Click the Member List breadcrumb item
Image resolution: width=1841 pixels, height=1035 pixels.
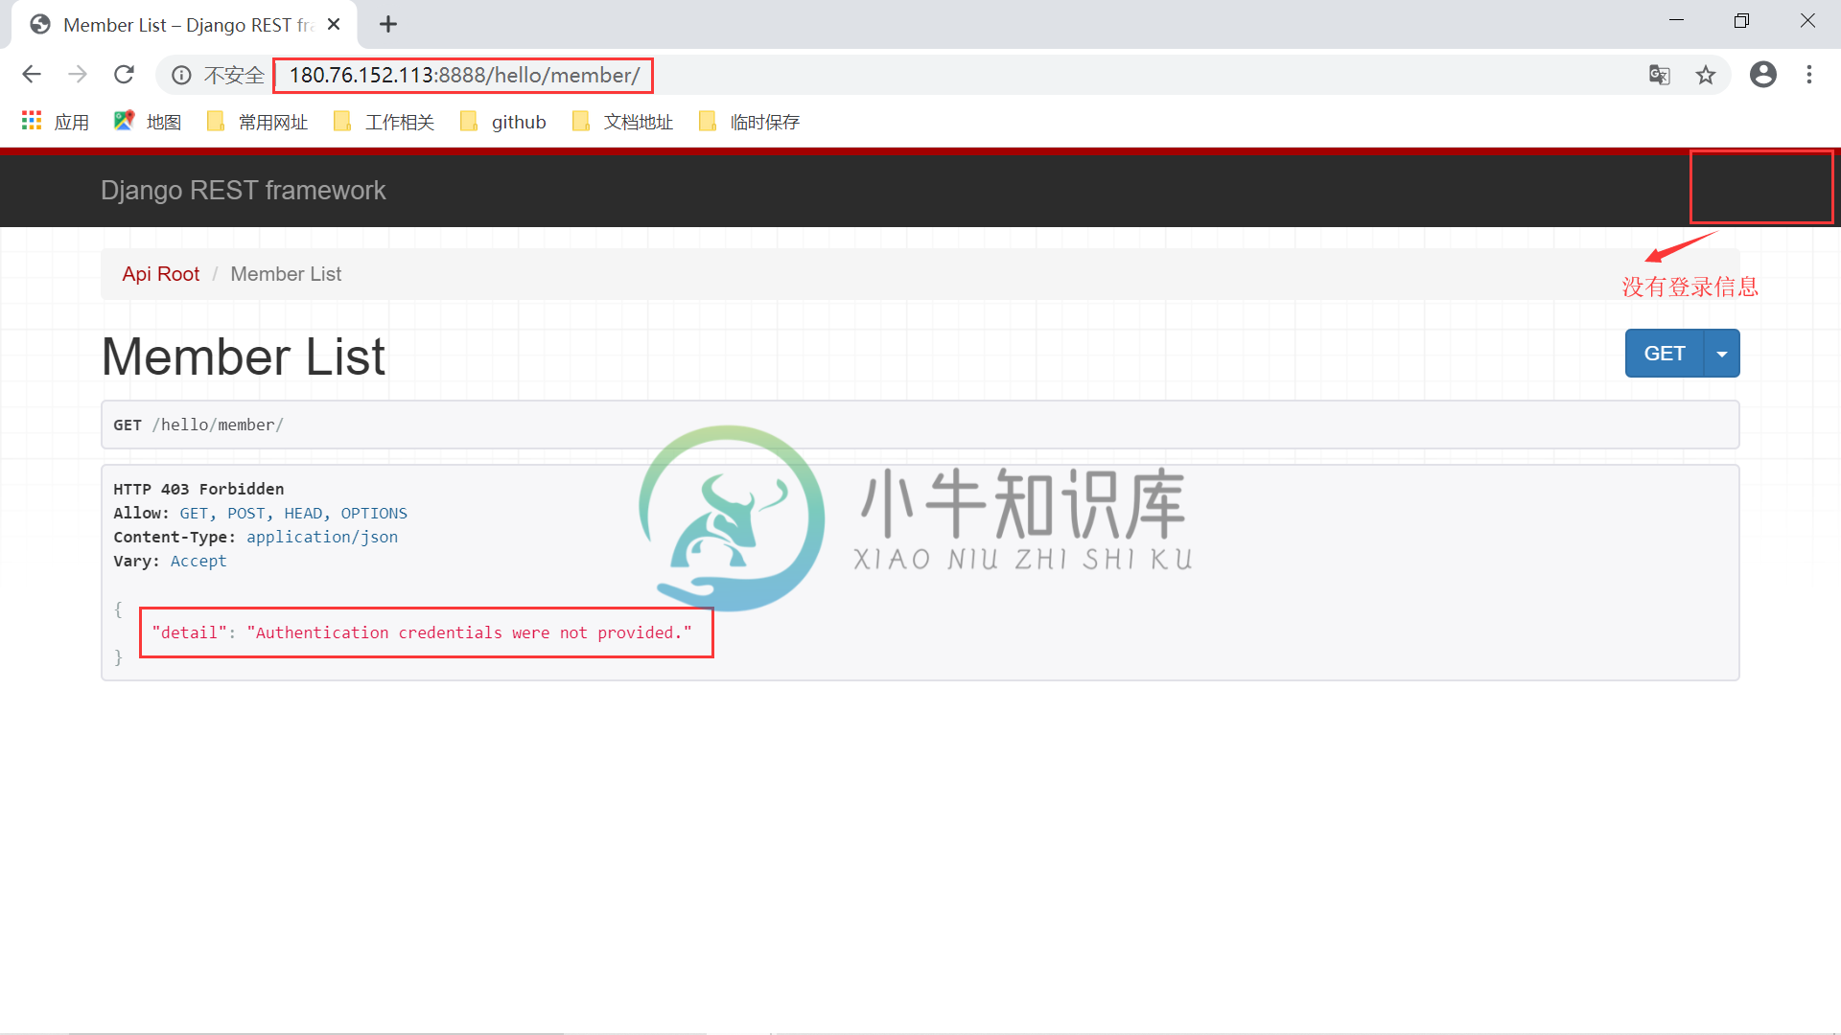click(286, 274)
